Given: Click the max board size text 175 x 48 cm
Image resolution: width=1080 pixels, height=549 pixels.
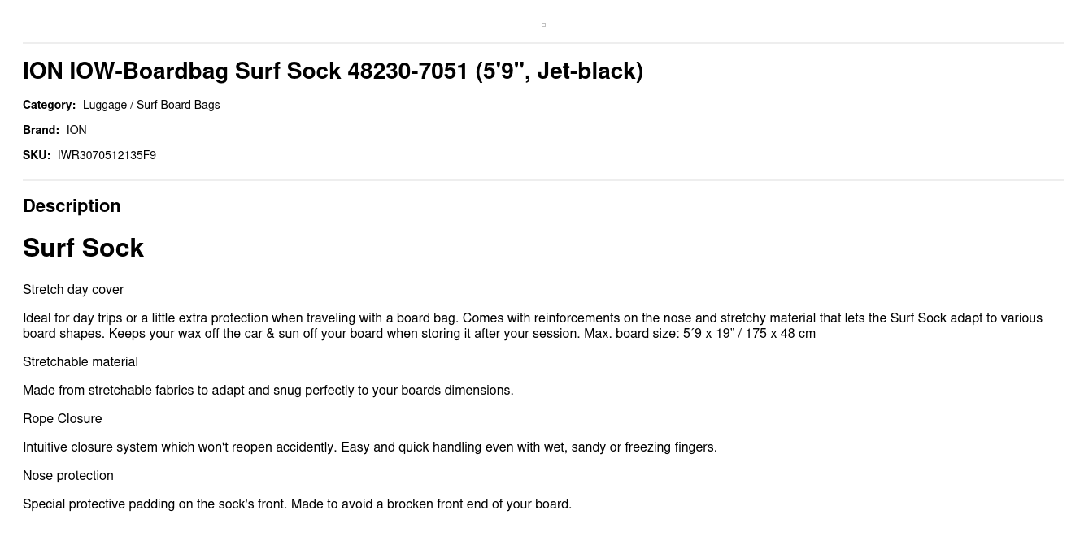Looking at the screenshot, I should 780,334.
